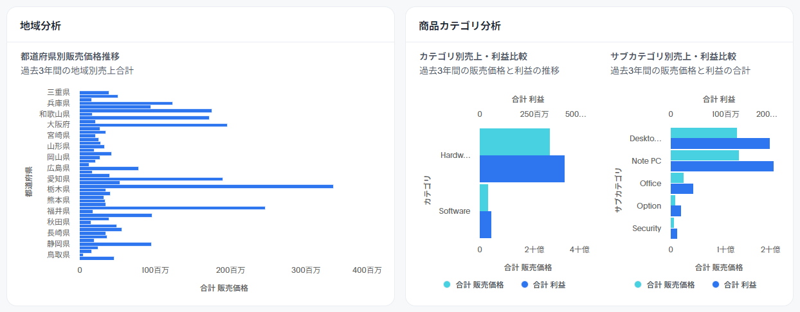800x312 pixels.
Task: Select the blue Hardware bar
Action: (x=522, y=169)
